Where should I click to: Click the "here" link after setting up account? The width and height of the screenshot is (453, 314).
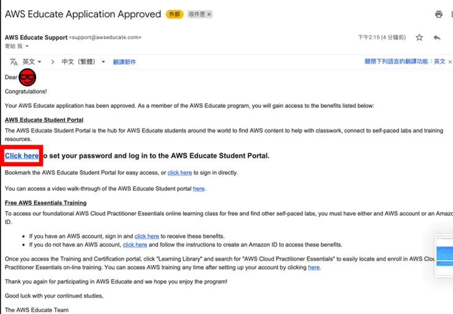(x=313, y=267)
